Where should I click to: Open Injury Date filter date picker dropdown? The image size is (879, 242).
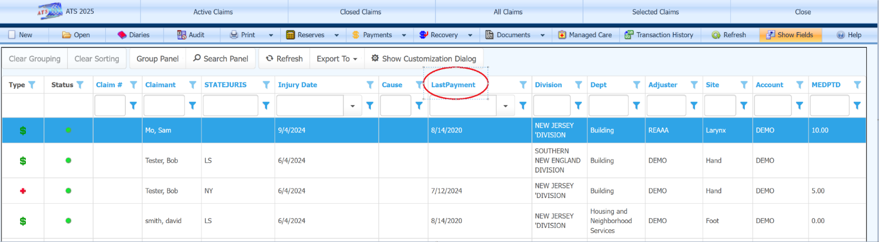(x=352, y=106)
